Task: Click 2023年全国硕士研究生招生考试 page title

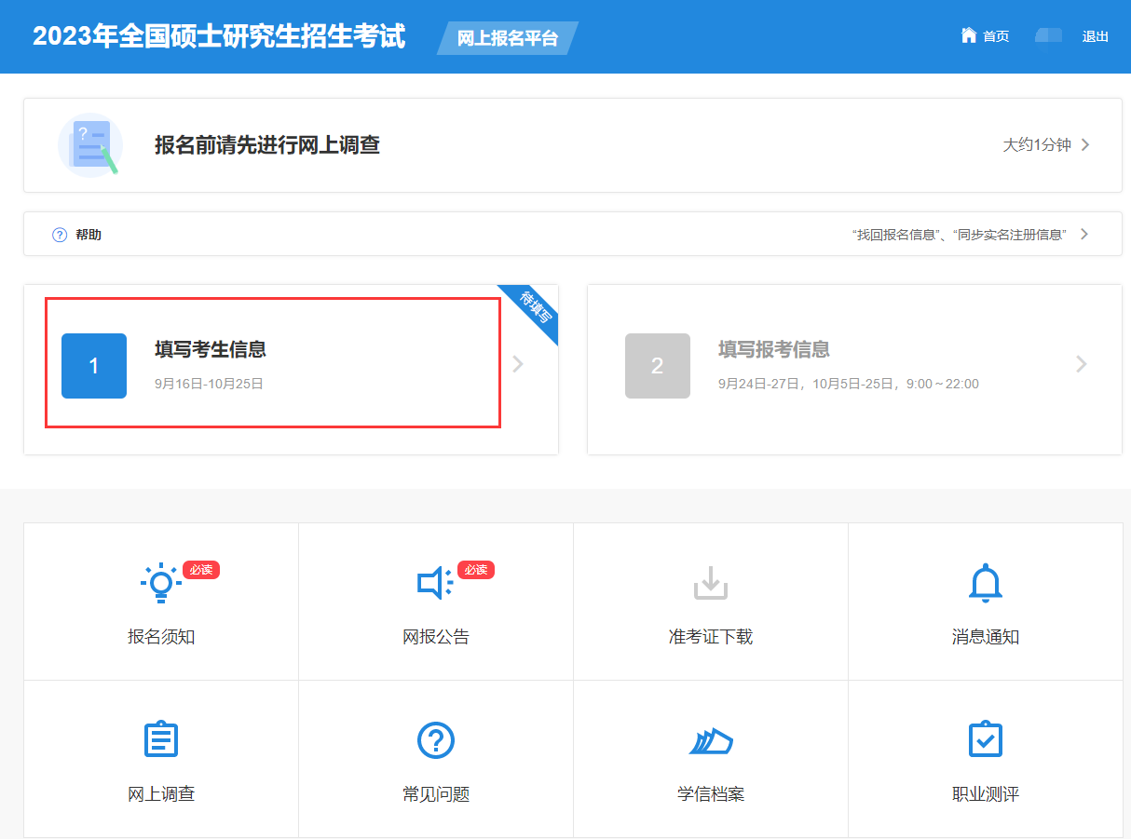Action: coord(219,36)
